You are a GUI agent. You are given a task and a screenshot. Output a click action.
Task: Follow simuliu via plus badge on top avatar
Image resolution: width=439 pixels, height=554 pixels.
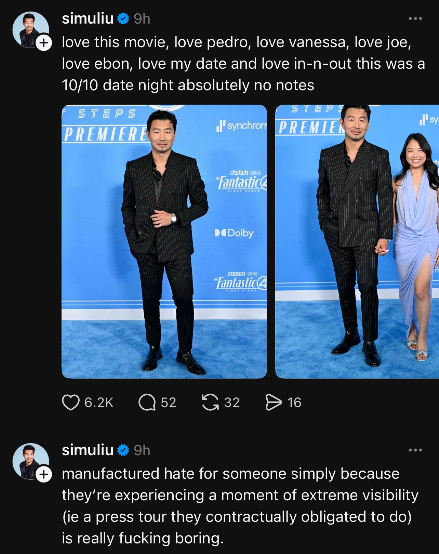pyautogui.click(x=43, y=43)
